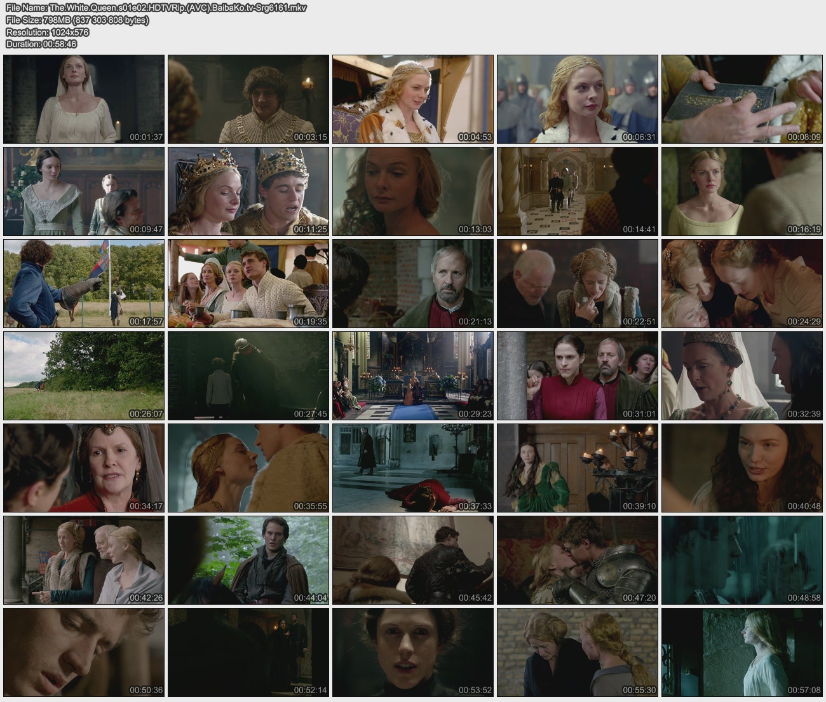Click the Duration 00:58:46 text
Viewport: 826px width, 702px height.
click(41, 44)
